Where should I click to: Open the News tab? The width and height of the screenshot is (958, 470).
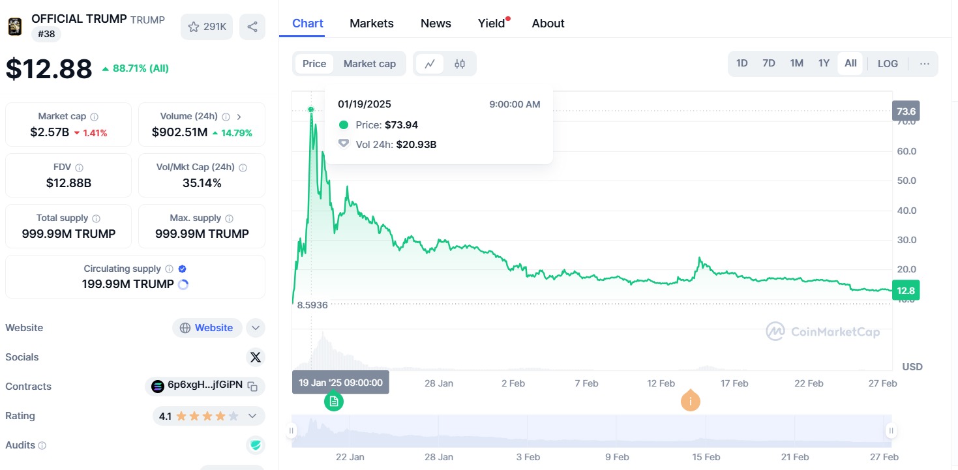436,23
